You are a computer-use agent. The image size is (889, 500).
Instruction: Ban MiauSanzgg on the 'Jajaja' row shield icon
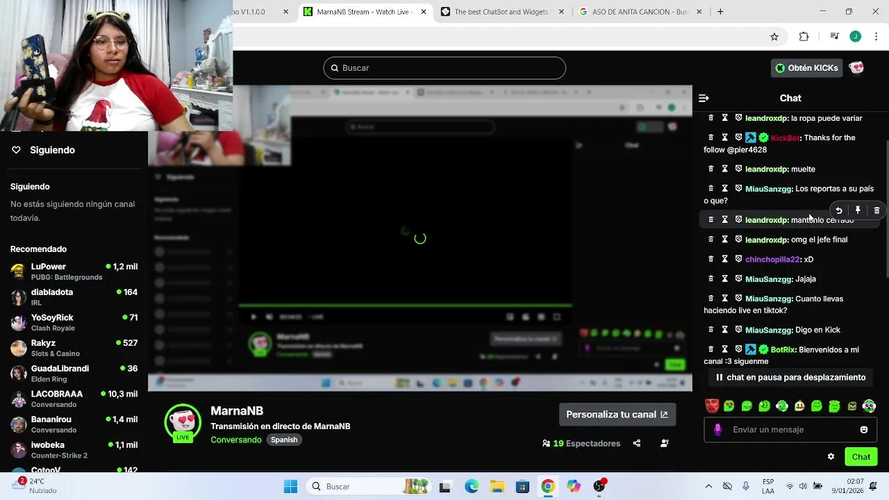738,278
